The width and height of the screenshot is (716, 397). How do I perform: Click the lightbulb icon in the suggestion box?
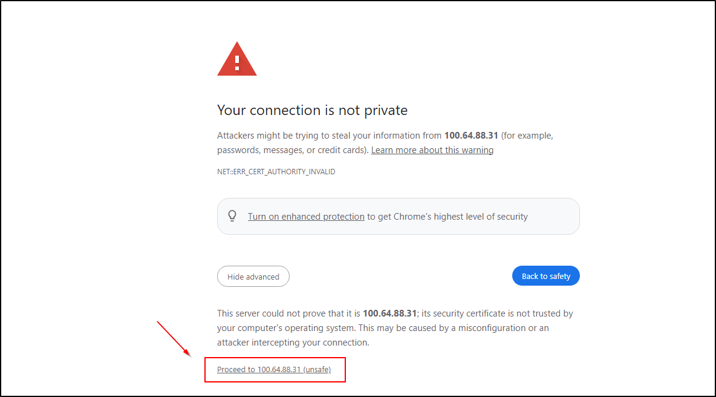tap(232, 216)
